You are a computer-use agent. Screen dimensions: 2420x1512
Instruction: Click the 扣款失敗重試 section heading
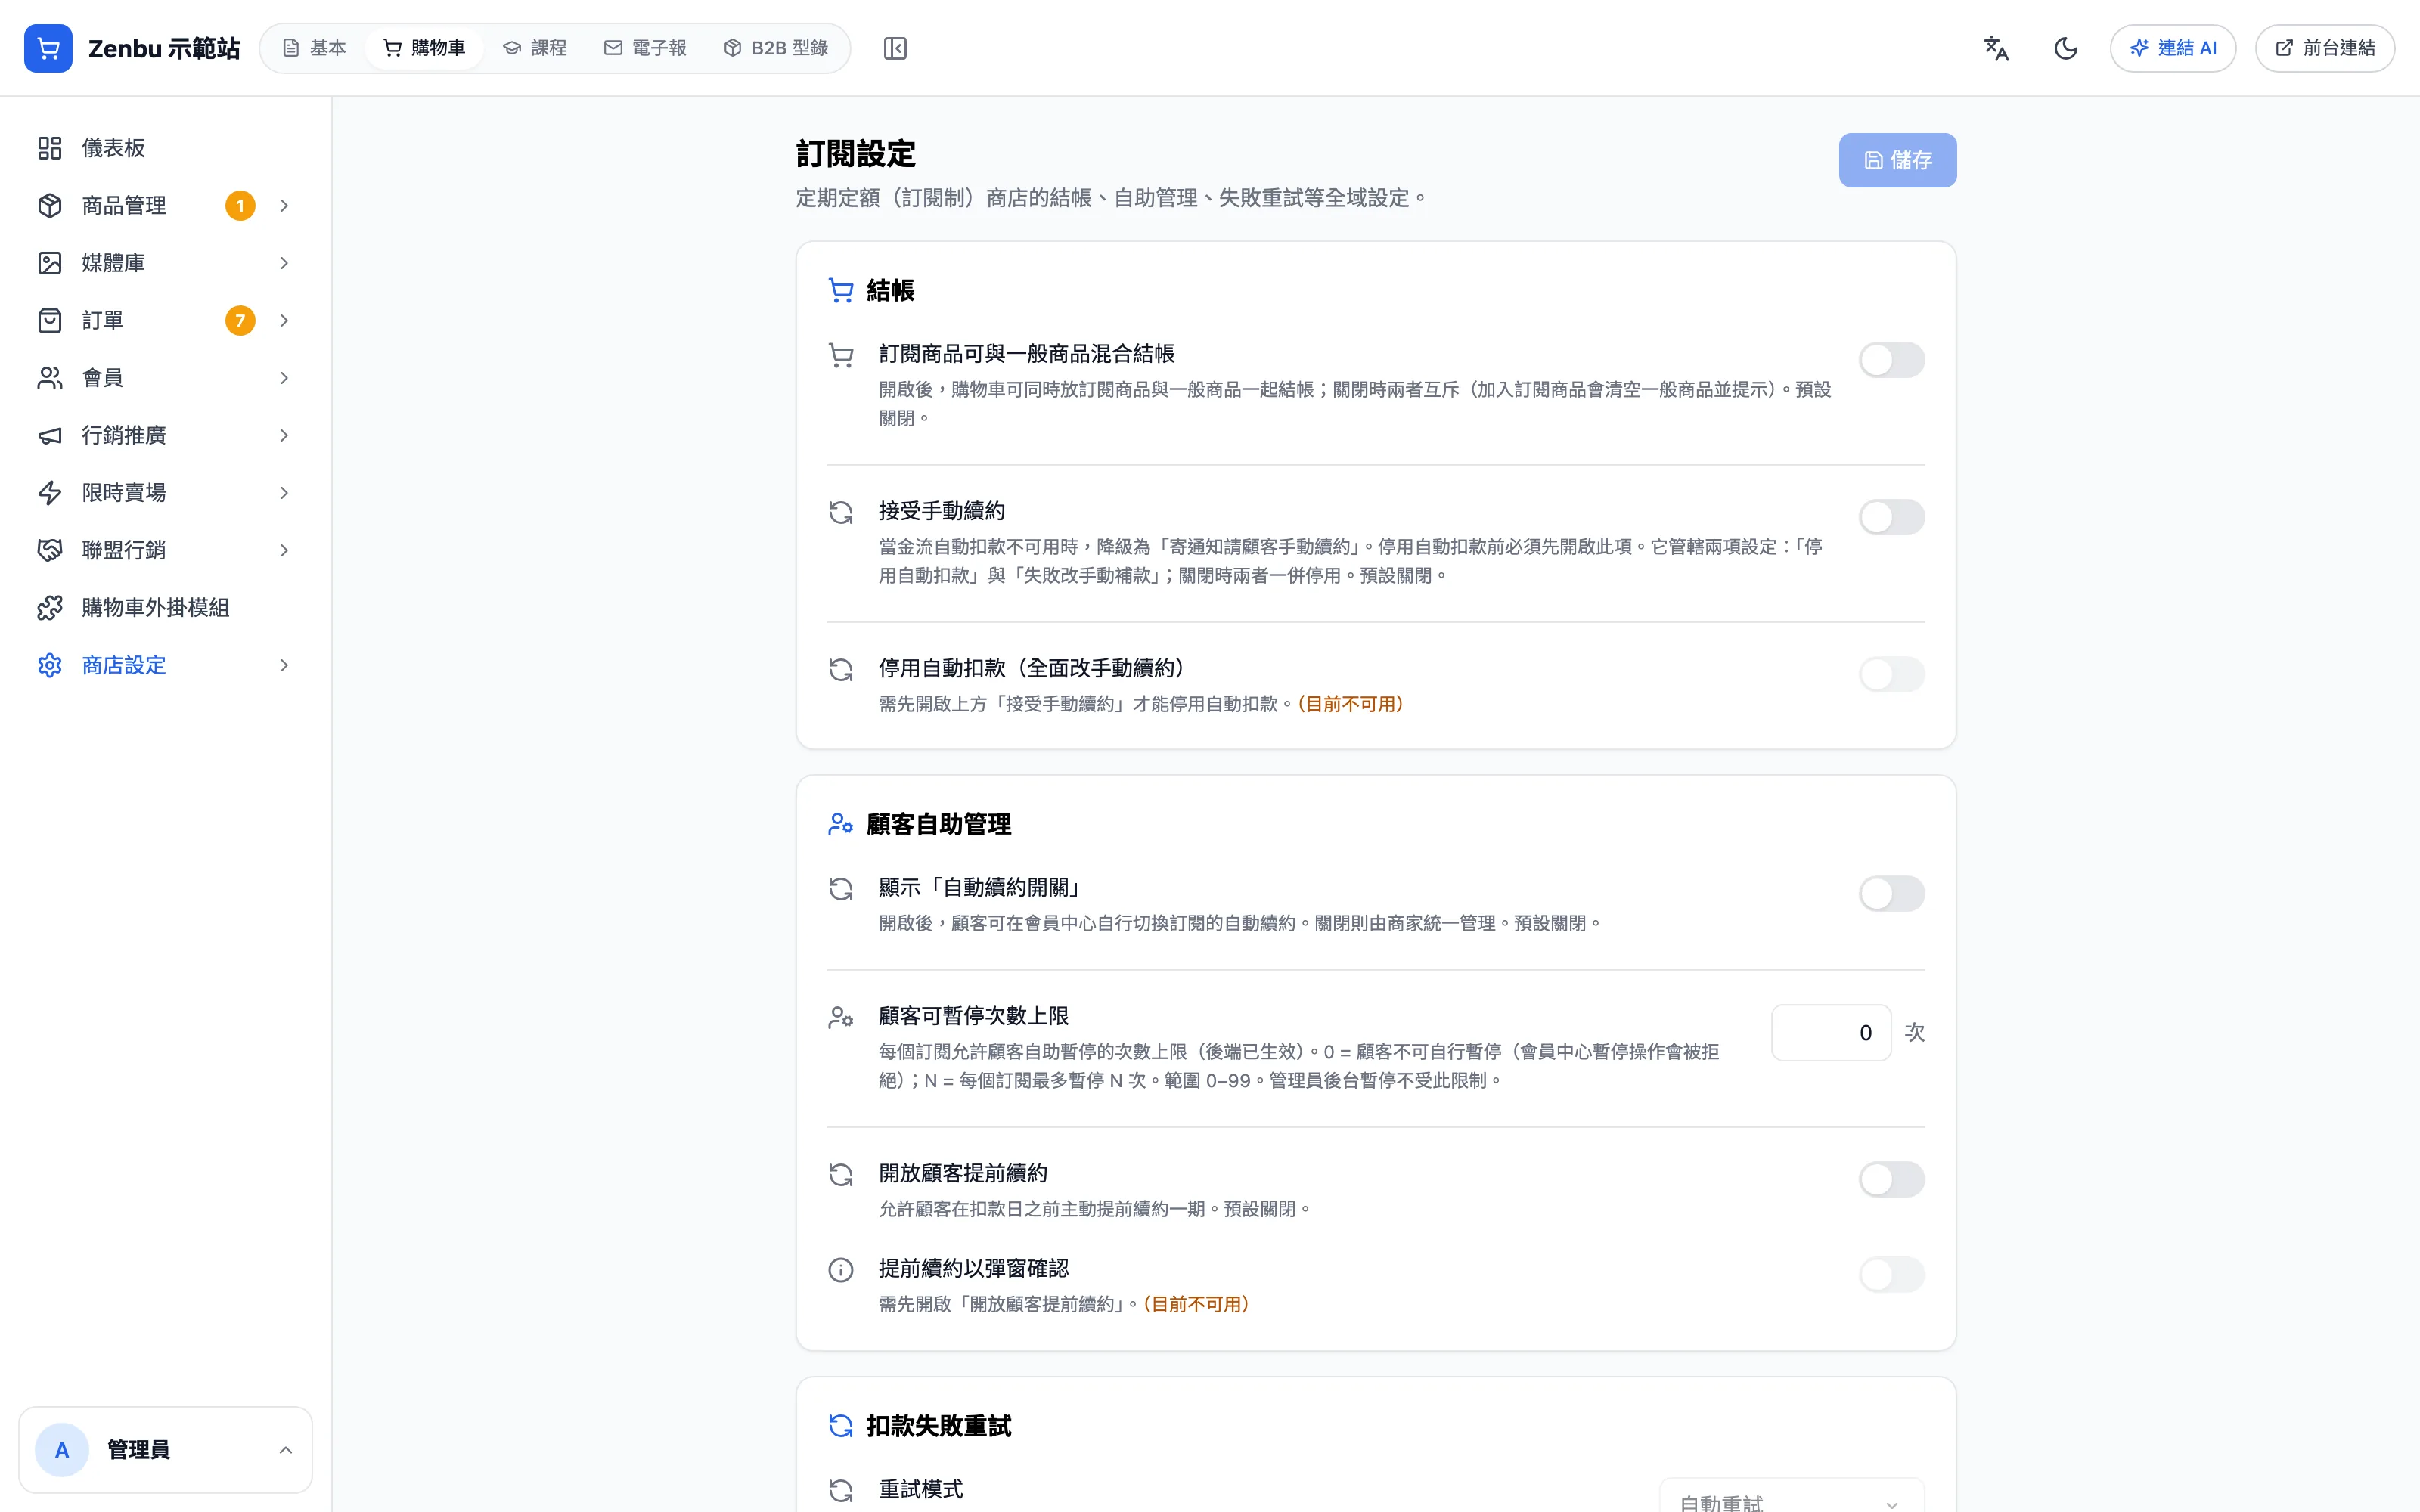(939, 1426)
